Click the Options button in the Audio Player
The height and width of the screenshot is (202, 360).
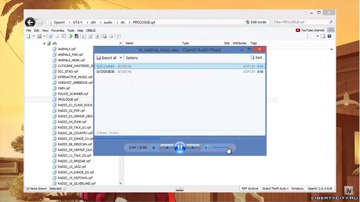click(x=132, y=58)
